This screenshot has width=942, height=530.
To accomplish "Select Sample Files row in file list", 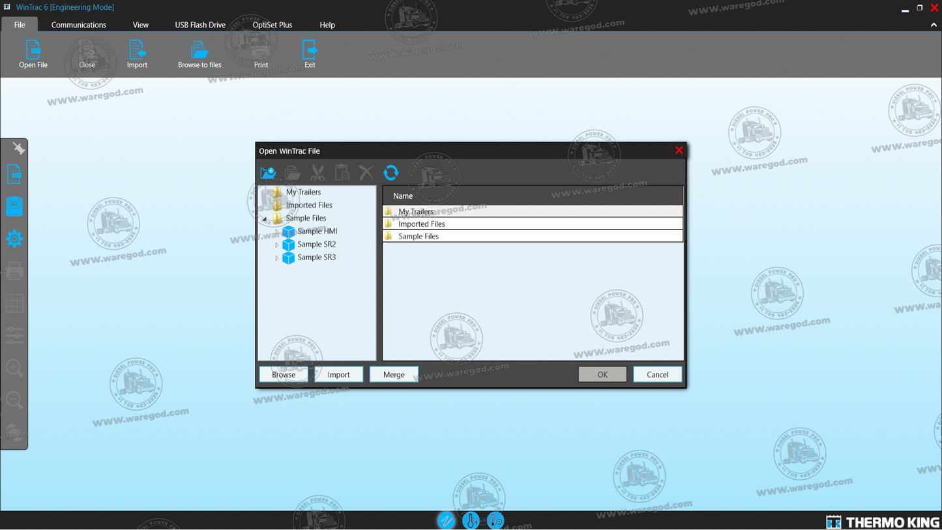I will pyautogui.click(x=533, y=236).
